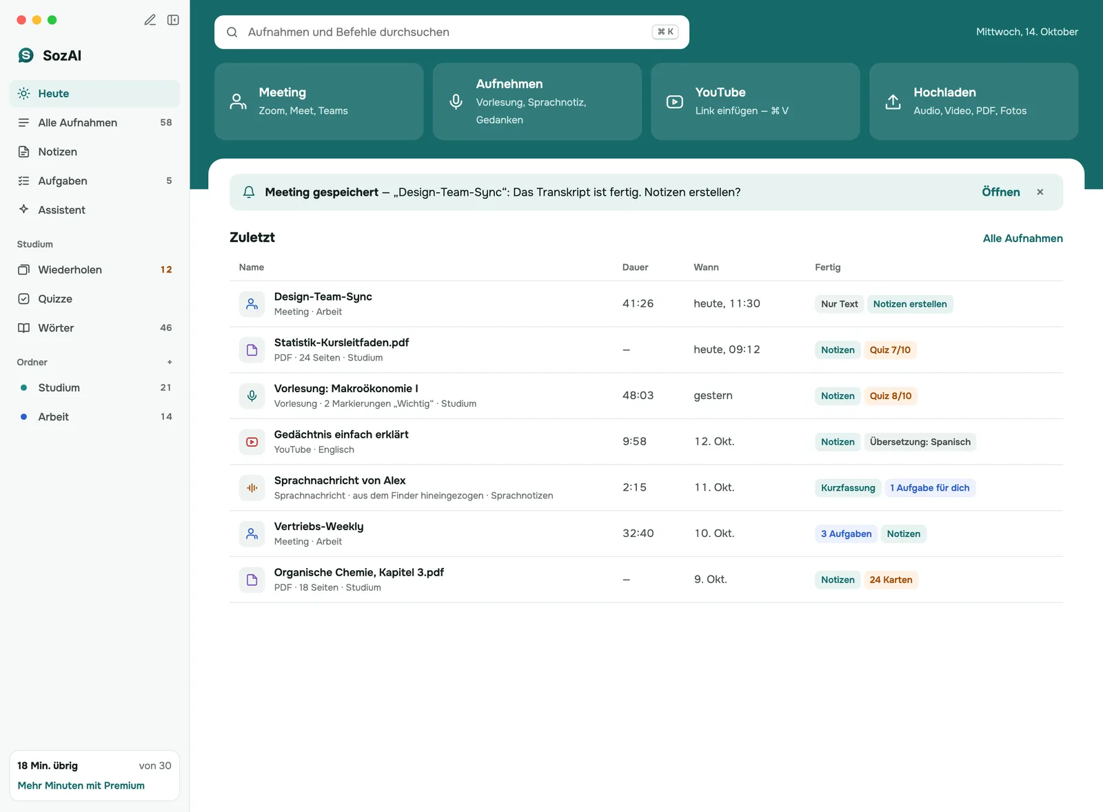
Task: Open Notizen in the sidebar
Action: [94, 152]
